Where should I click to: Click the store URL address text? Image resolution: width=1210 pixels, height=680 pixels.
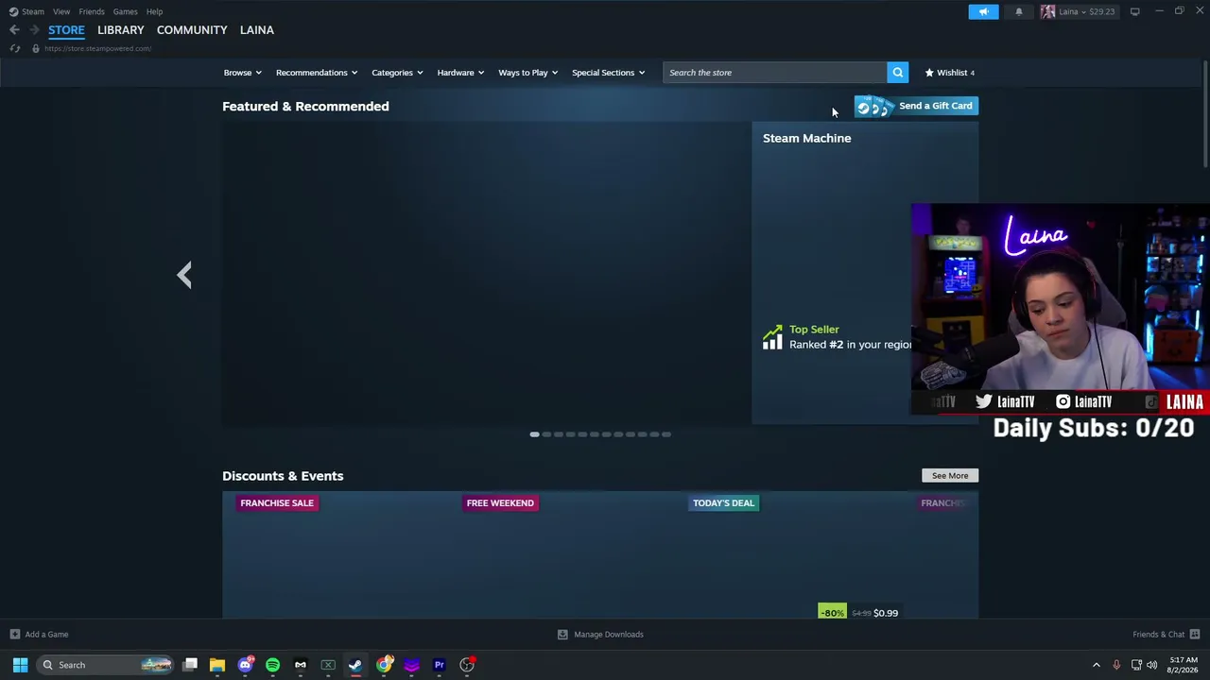pos(97,48)
